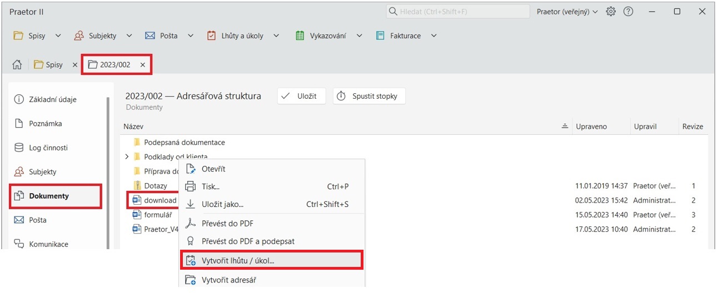Choose Vytvořit adresář from context menu
The height and width of the screenshot is (293, 717).
click(272, 280)
